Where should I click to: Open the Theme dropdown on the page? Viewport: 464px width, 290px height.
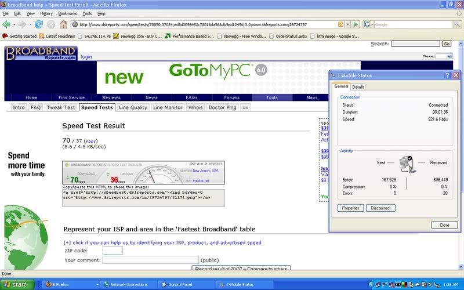(x=444, y=56)
